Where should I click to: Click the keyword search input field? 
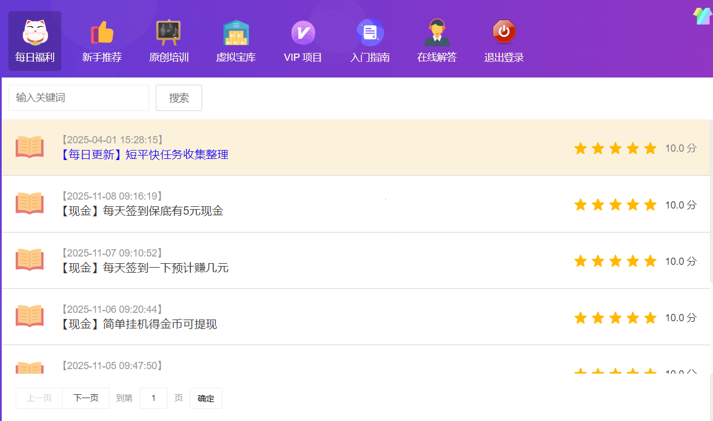pyautogui.click(x=78, y=97)
